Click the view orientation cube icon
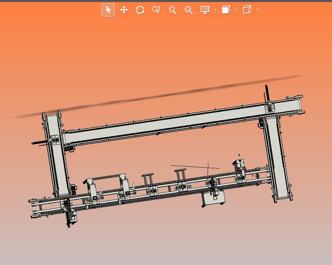The height and width of the screenshot is (265, 332). [247, 10]
